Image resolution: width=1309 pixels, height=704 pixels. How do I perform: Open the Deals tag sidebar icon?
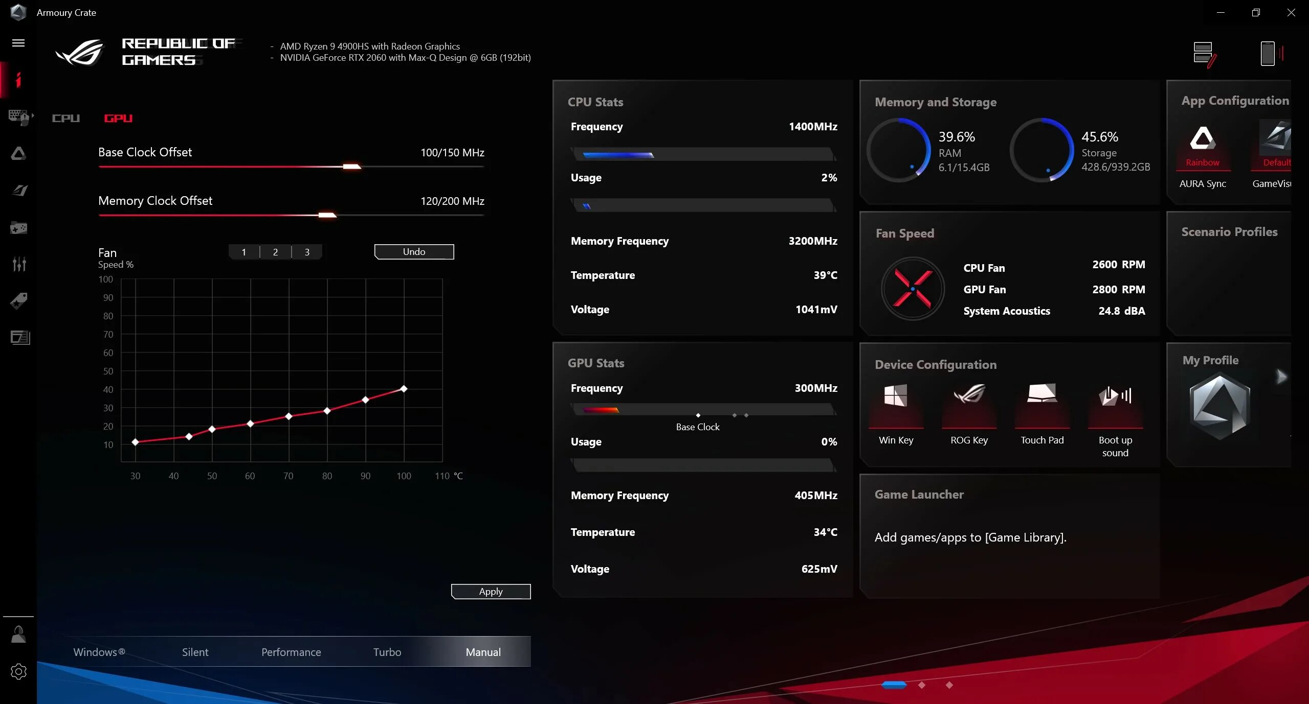click(x=18, y=301)
